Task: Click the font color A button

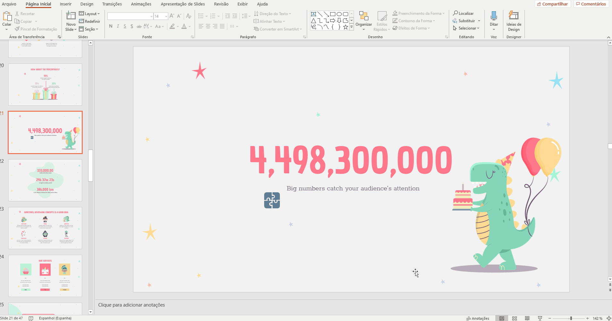Action: (184, 26)
